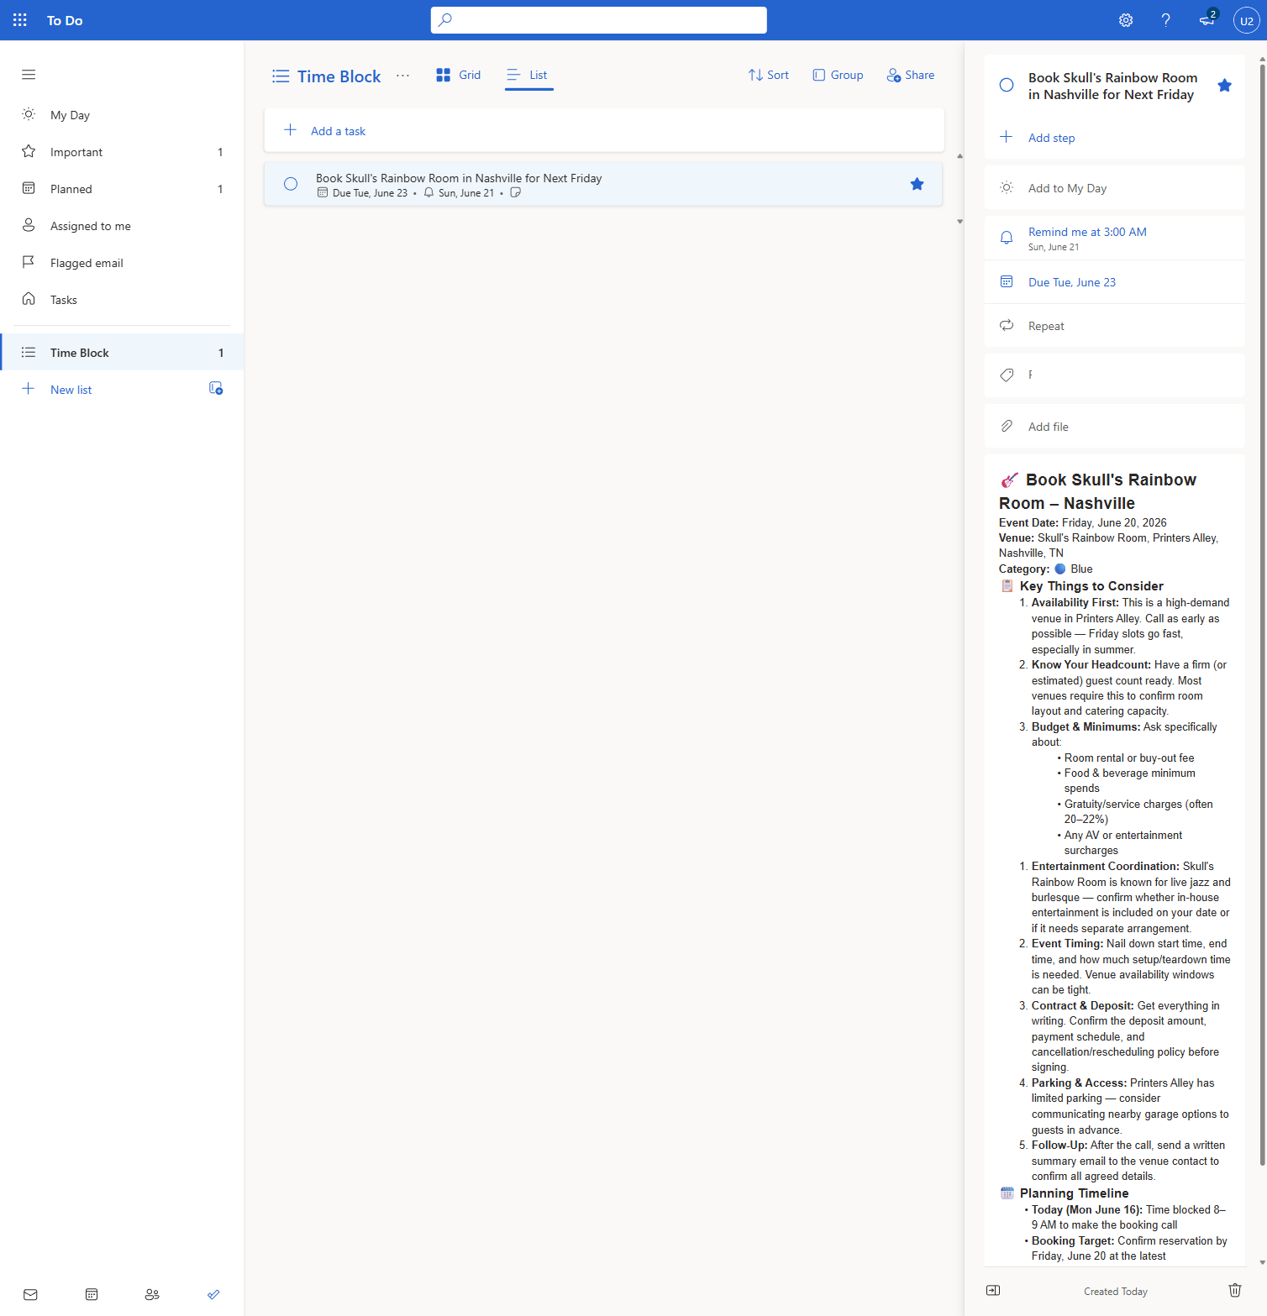Toggle importance star on task row
Viewport: 1267px width, 1316px height.
coord(917,184)
